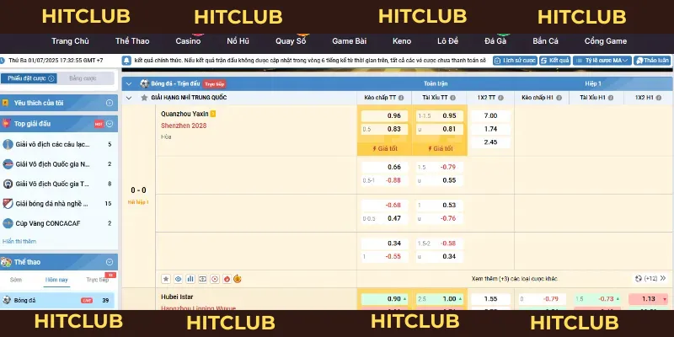Click info icon beside Tài Xỉu TT
The height and width of the screenshot is (337, 674).
[x=452, y=98]
